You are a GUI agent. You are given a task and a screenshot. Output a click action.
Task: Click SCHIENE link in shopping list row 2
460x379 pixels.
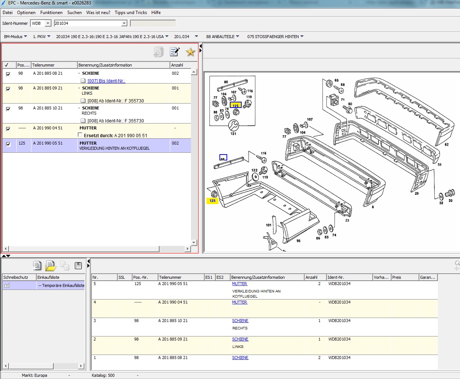tap(240, 339)
